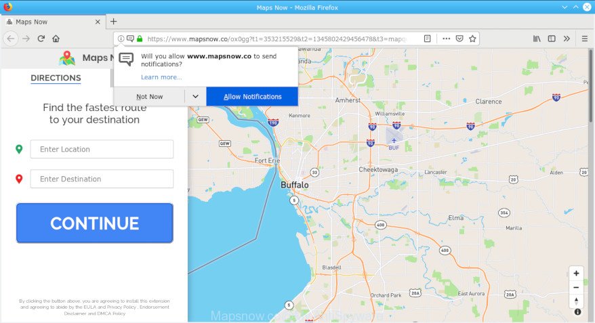The image size is (595, 323).
Task: Click the Orchard Park label on map
Action: [386, 295]
